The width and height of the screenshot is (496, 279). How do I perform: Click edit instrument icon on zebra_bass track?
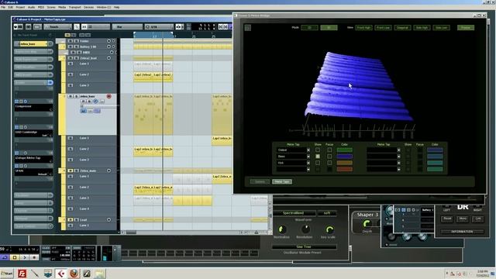[x=95, y=102]
